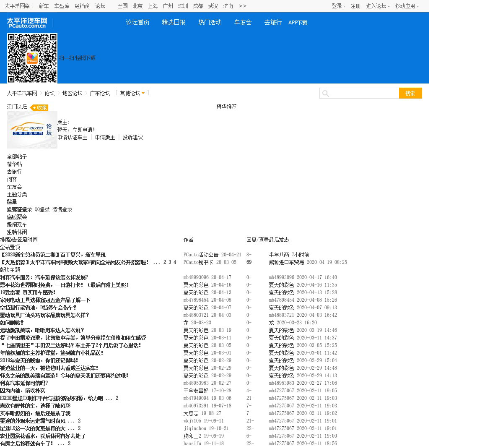The image size is (503, 446).
Task: Click 申请版主 link
Action: 105,137
